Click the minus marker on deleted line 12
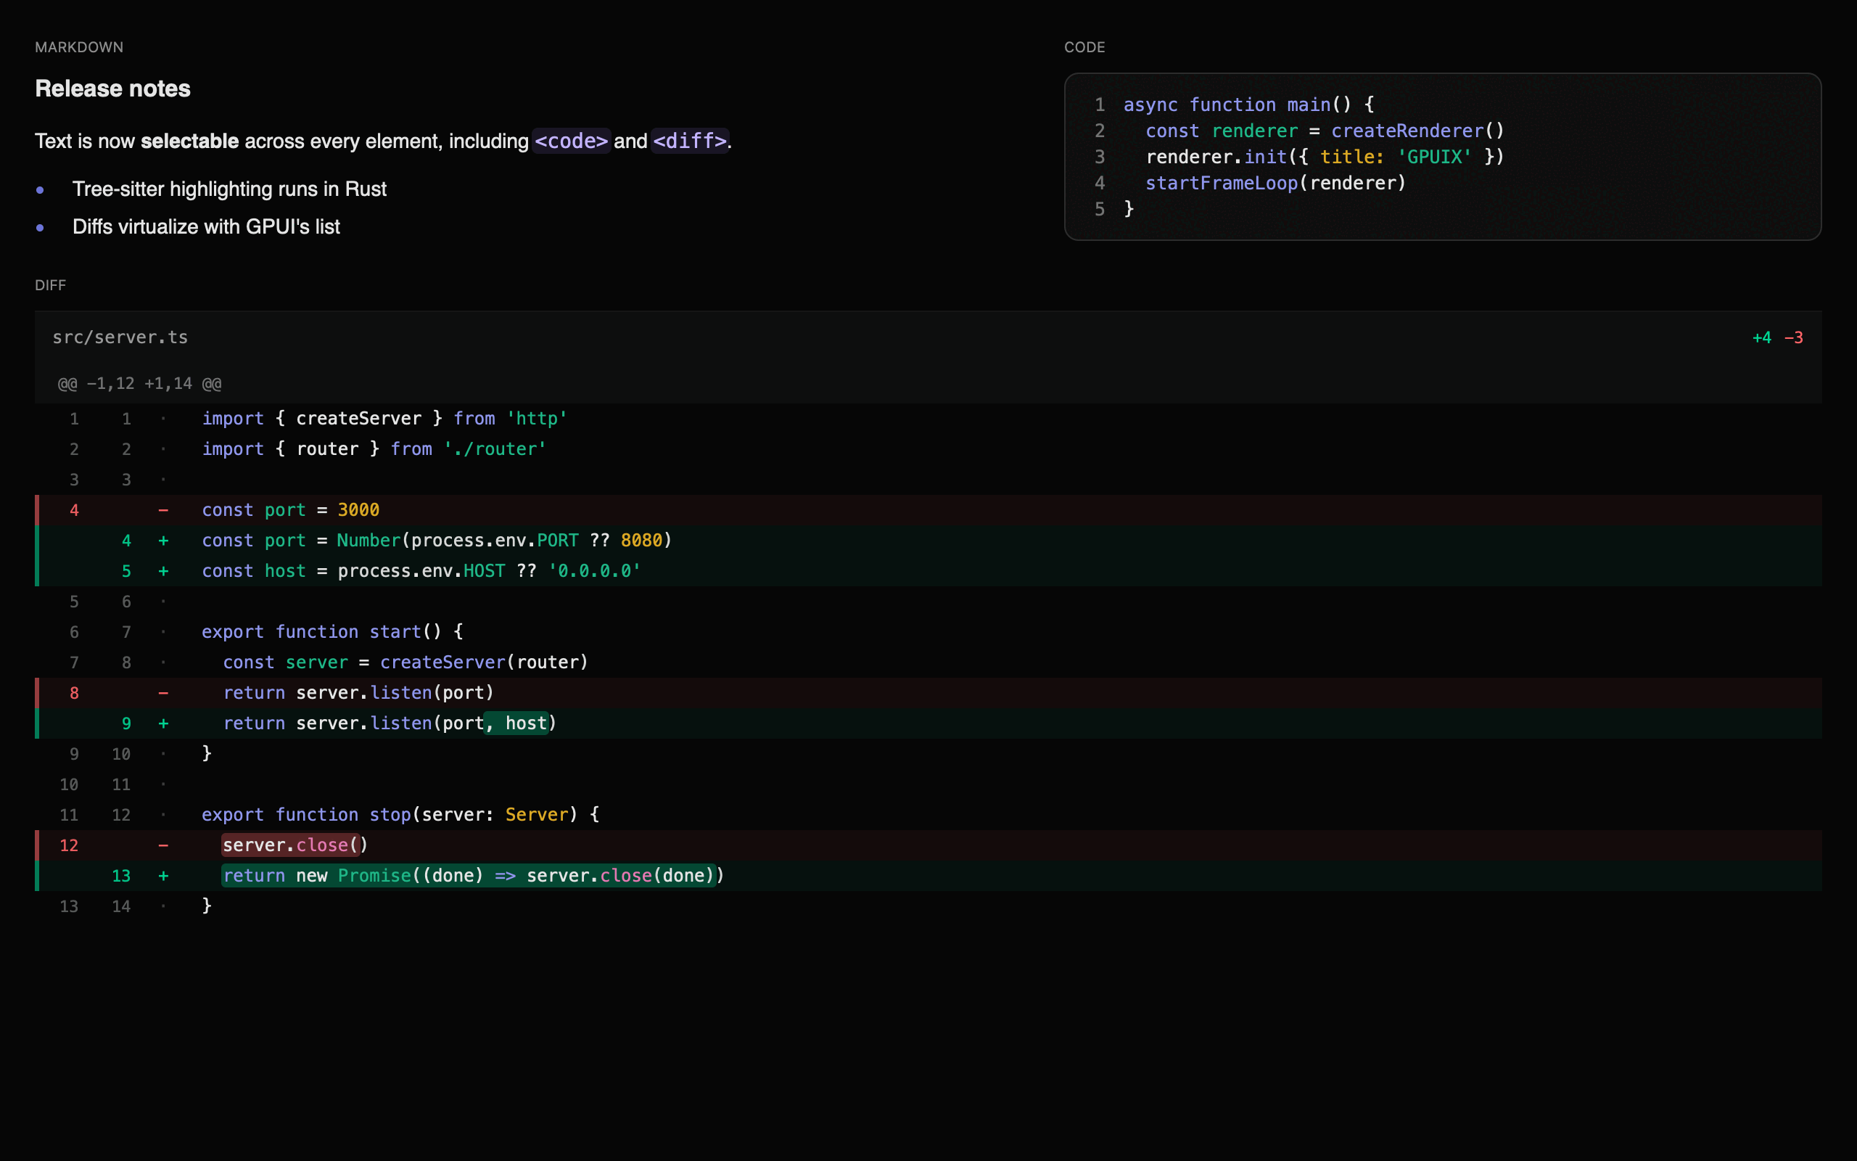This screenshot has height=1161, width=1857. [x=163, y=845]
